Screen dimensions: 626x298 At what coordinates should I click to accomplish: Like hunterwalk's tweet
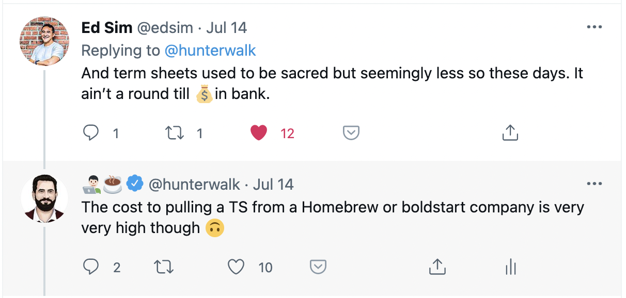point(236,267)
